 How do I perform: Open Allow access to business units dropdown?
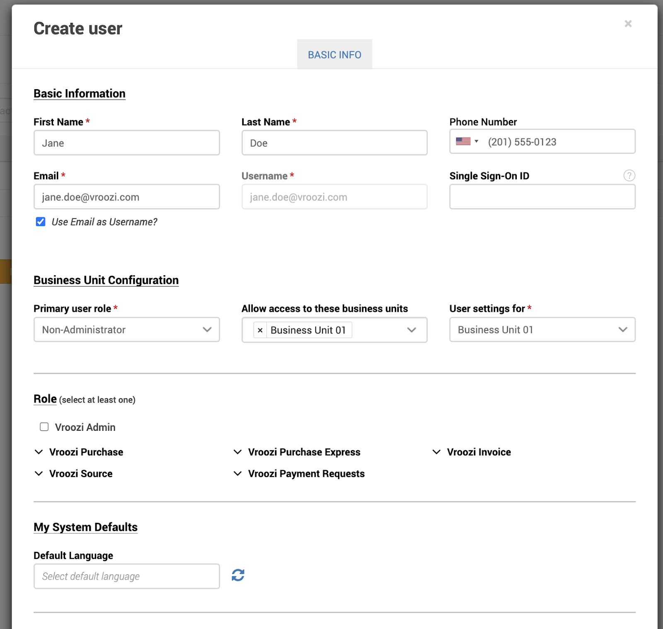coord(334,330)
